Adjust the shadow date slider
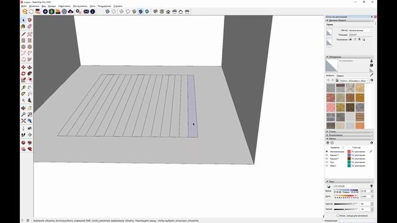Viewport: 397px width, 223px height. (346, 196)
